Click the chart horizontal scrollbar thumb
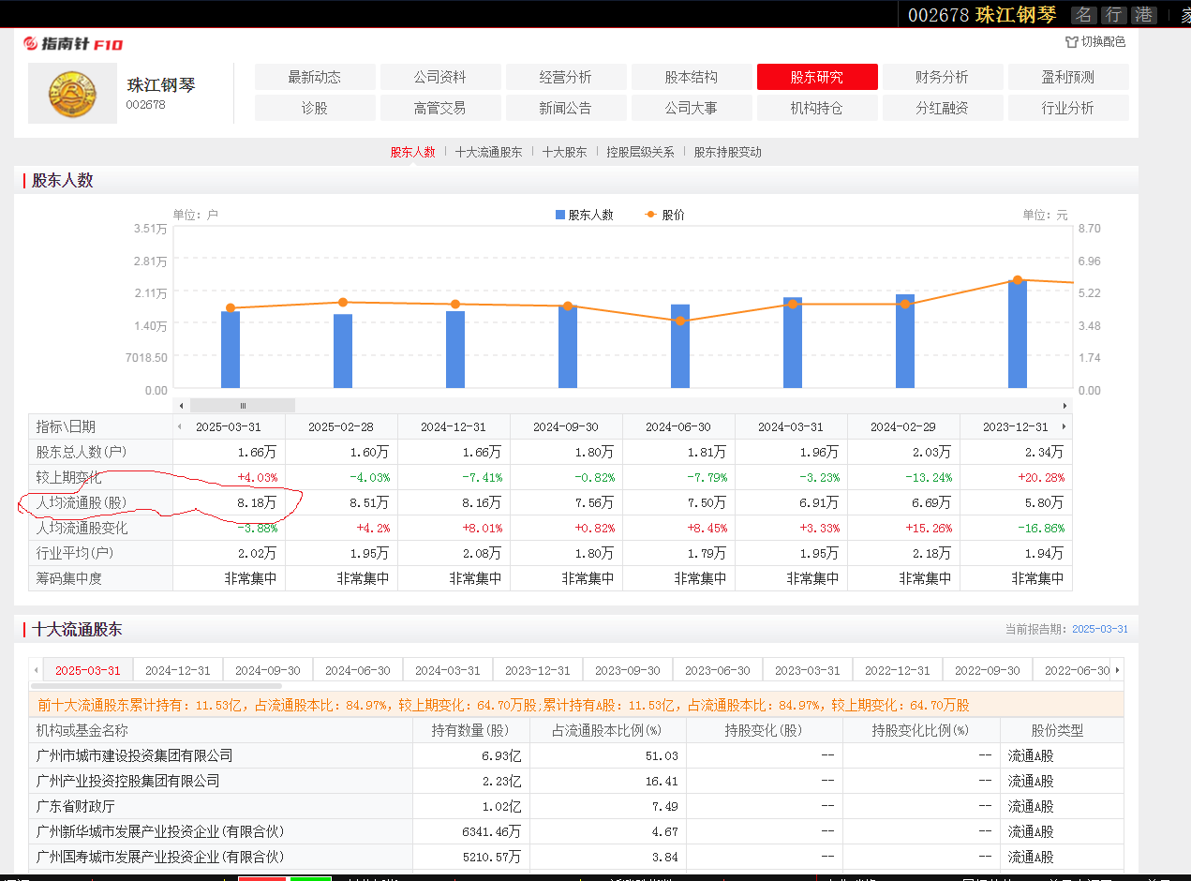Image resolution: width=1191 pixels, height=881 pixels. (243, 406)
